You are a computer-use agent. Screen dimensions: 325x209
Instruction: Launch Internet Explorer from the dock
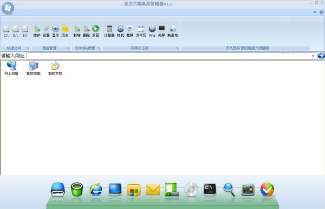tap(96, 190)
